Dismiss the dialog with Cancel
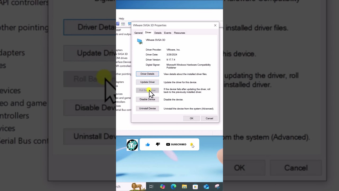 pyautogui.click(x=209, y=118)
